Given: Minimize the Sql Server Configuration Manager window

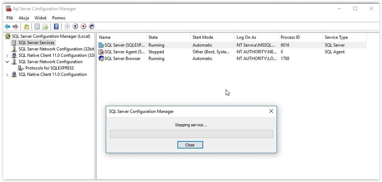Looking at the screenshot, I should click(339, 9).
